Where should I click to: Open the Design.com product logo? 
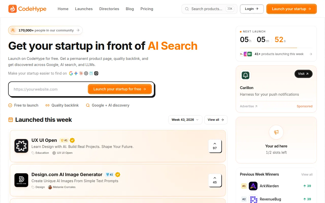click(21, 180)
